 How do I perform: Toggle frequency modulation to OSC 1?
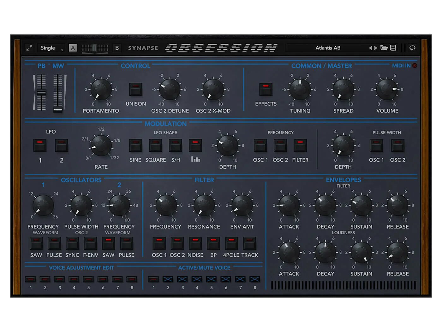coord(260,145)
